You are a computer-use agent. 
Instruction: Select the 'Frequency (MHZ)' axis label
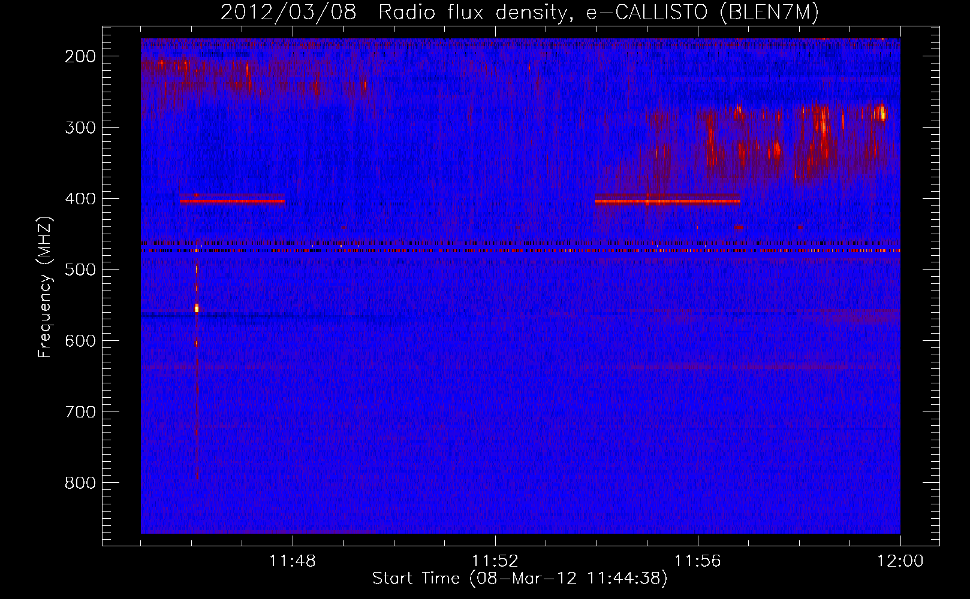45,287
